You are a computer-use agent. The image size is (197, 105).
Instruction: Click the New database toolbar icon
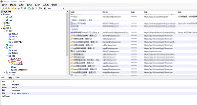(3, 8)
